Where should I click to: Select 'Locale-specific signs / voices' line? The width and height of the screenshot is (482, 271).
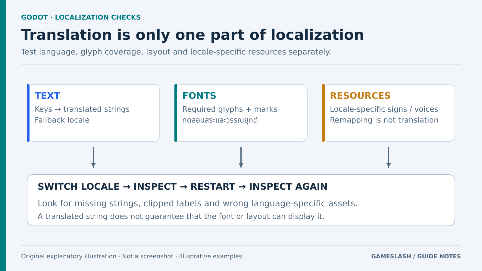click(x=384, y=109)
